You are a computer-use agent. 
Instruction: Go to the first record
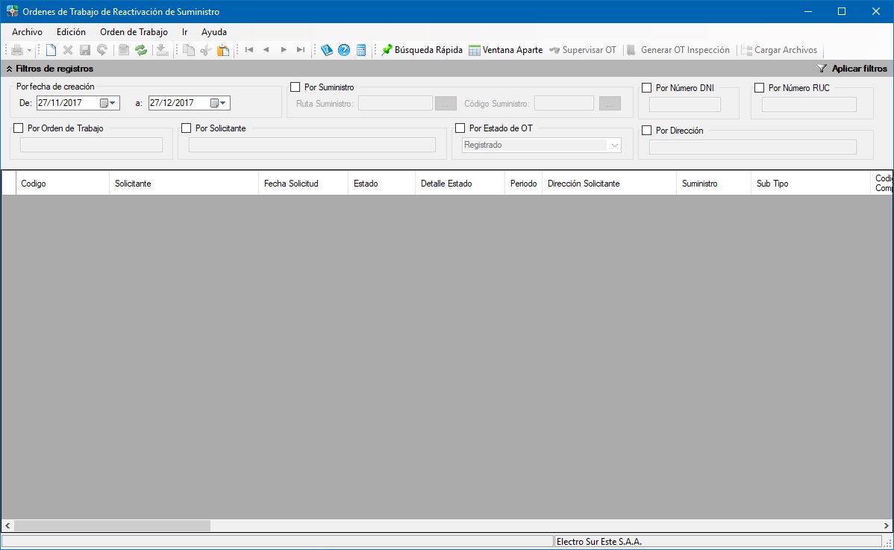[249, 50]
